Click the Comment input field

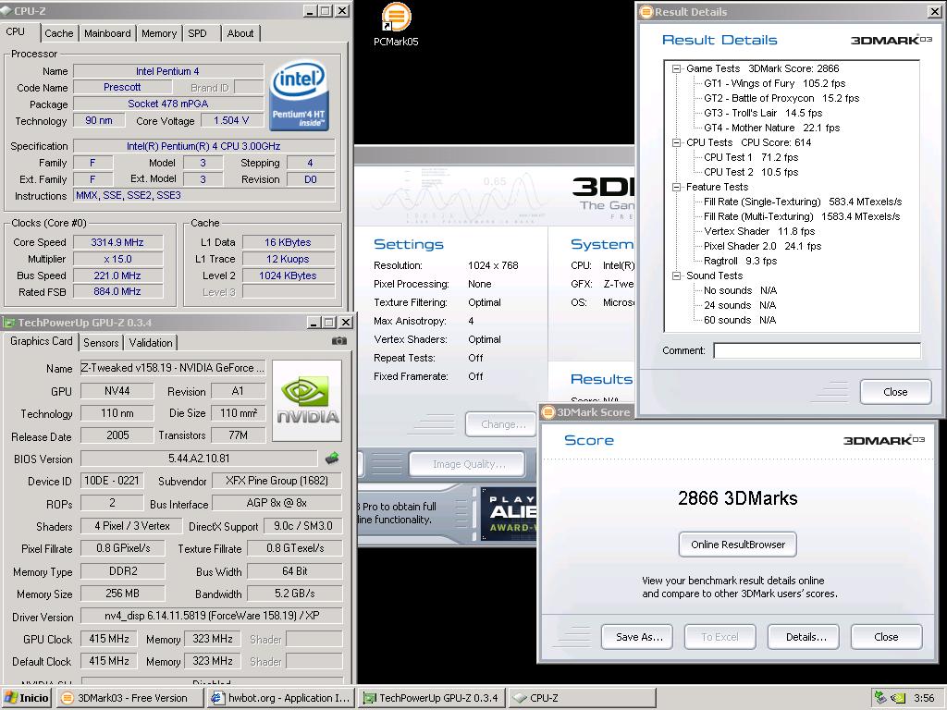(x=818, y=350)
